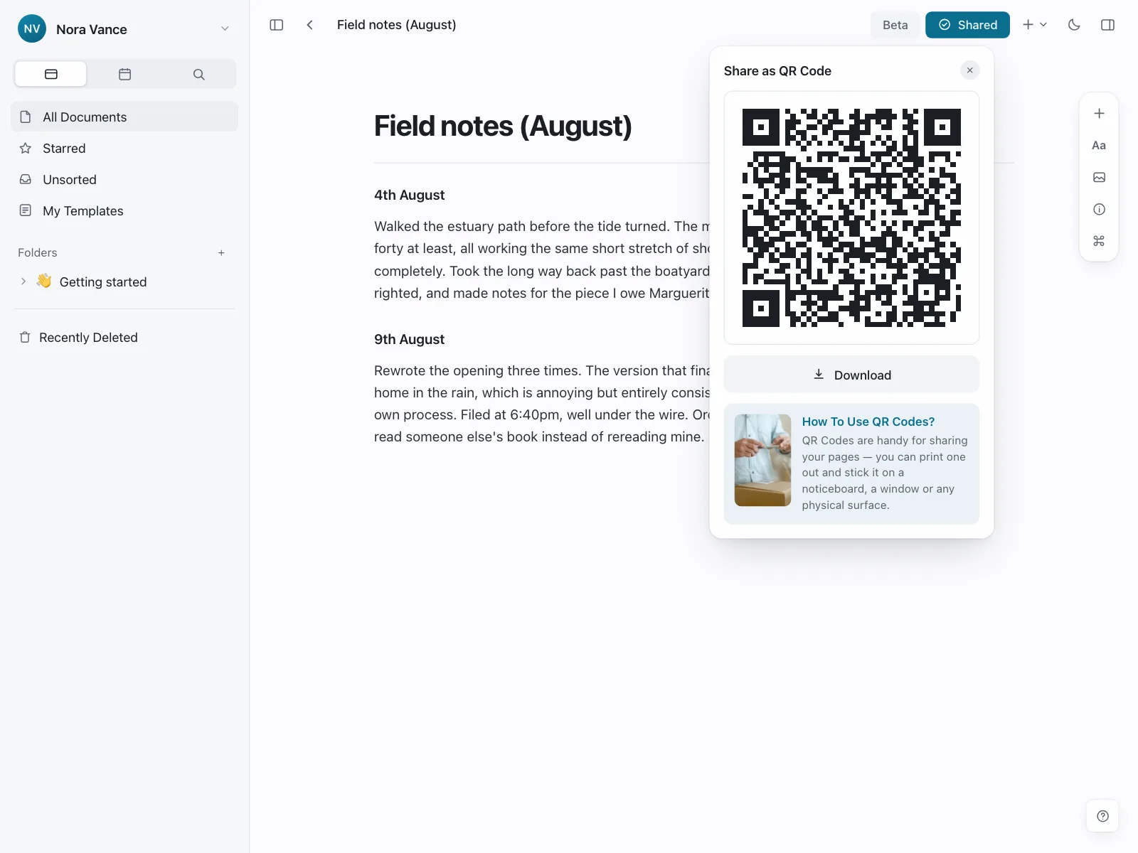Download the QR code
Viewport: 1138px width, 853px height.
point(851,375)
